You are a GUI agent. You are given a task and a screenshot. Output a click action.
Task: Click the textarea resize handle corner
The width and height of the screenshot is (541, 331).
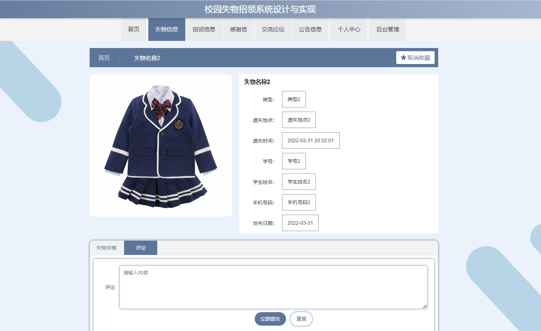[425, 306]
